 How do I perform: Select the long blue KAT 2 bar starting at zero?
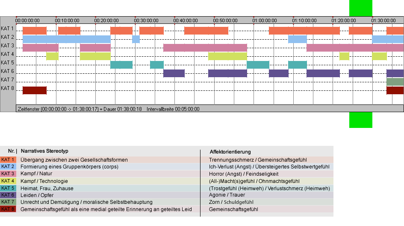[x=67, y=39]
